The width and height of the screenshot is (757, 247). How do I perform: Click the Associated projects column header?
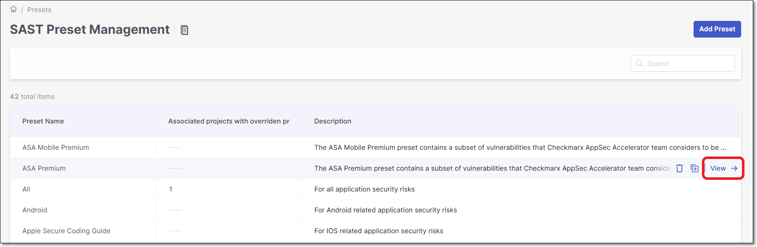(x=228, y=121)
